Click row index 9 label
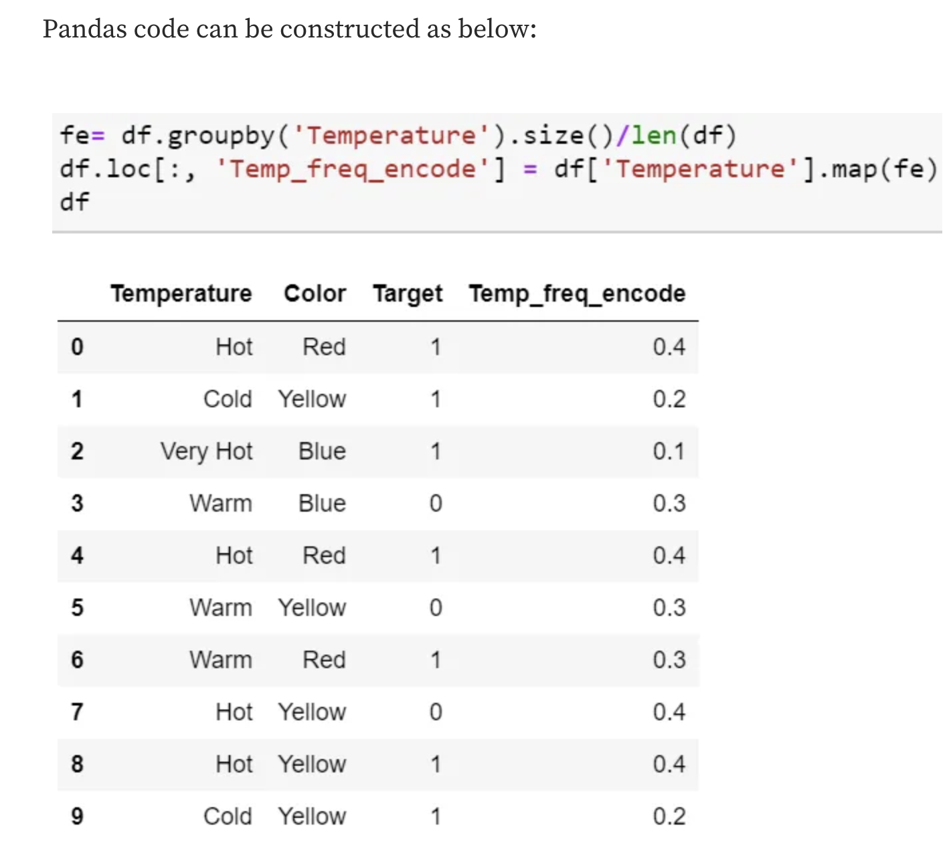Image resolution: width=949 pixels, height=852 pixels. [x=77, y=817]
